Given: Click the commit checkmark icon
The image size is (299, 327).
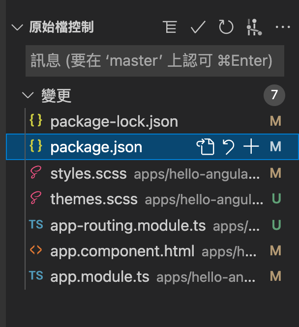Looking at the screenshot, I should tap(198, 27).
